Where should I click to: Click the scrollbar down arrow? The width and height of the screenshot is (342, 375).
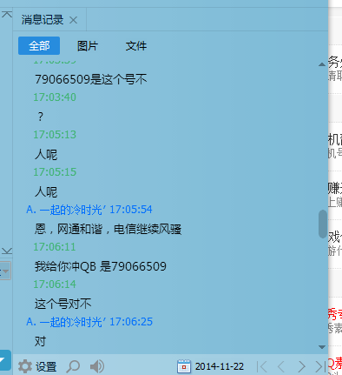322,347
